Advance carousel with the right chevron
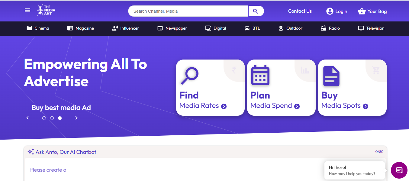This screenshot has height=181, width=409. [x=76, y=118]
